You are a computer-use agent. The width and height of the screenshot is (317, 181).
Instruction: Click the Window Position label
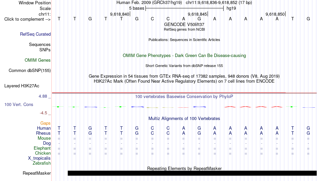(35, 3)
